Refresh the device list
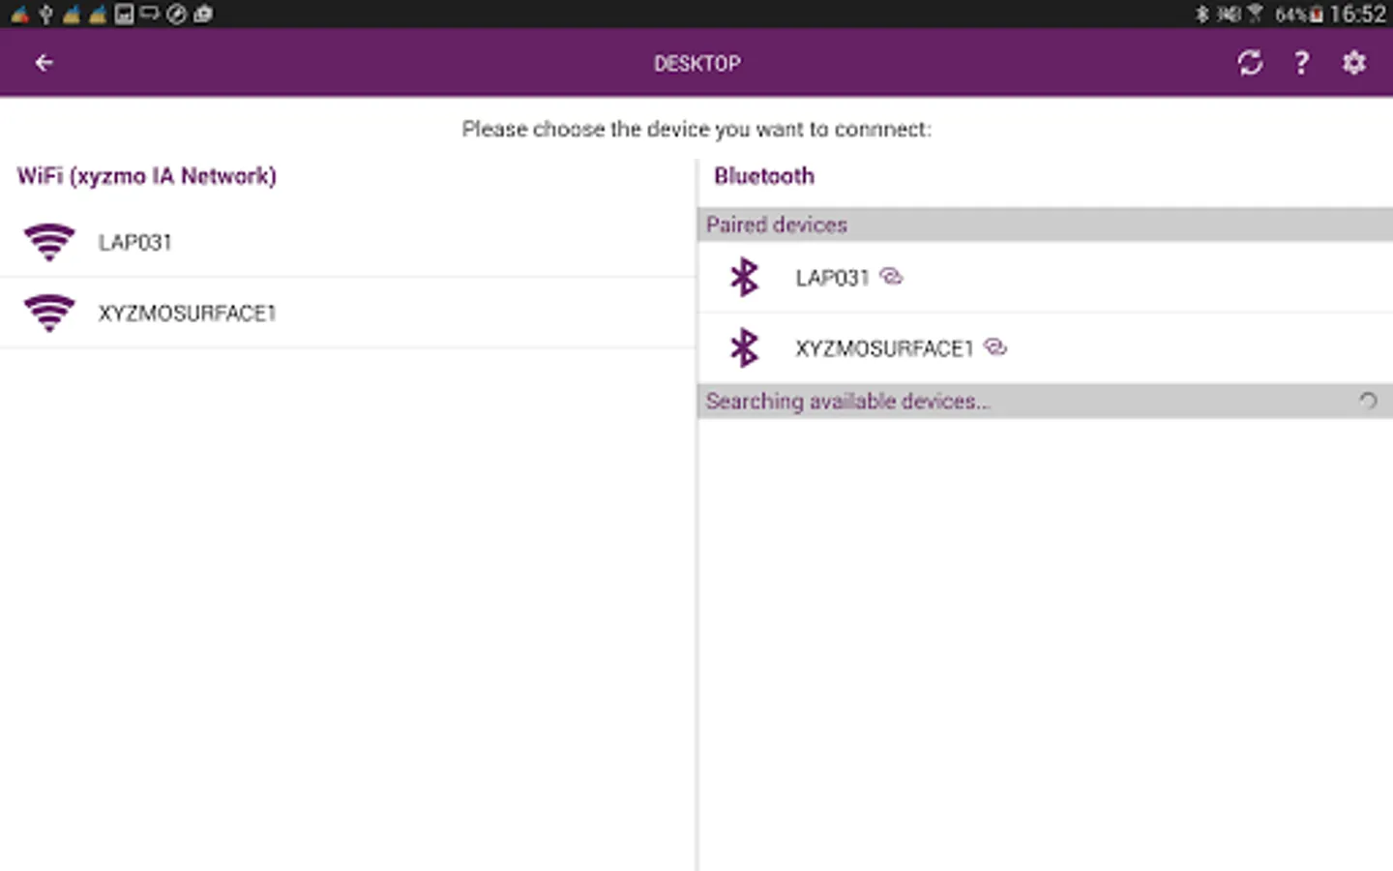 1250,63
